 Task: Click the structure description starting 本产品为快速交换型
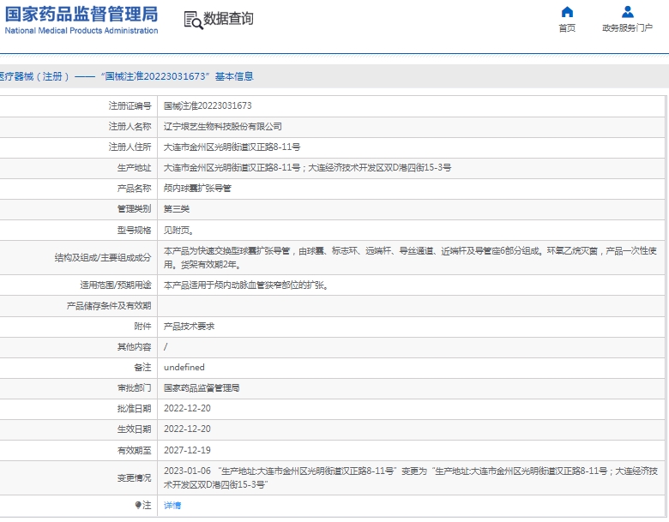click(410, 258)
